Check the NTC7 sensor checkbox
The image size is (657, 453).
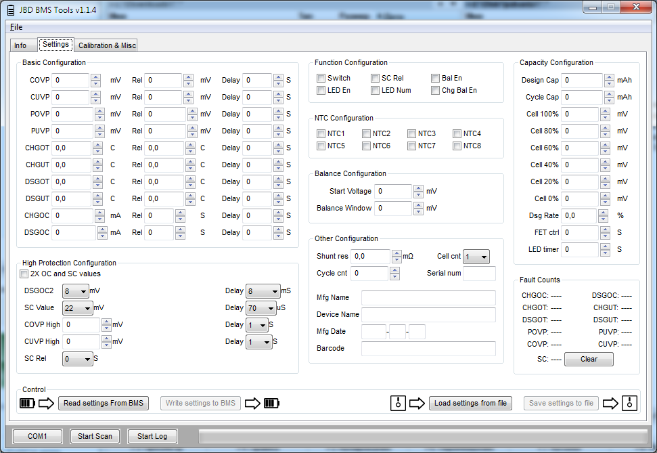tap(411, 146)
